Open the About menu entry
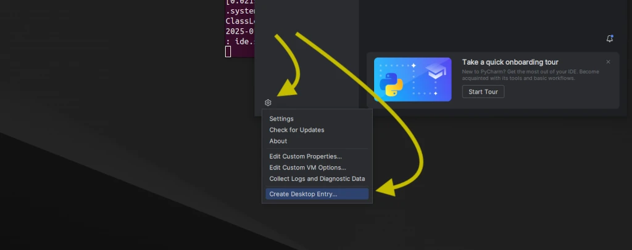The image size is (632, 250). pos(317,142)
